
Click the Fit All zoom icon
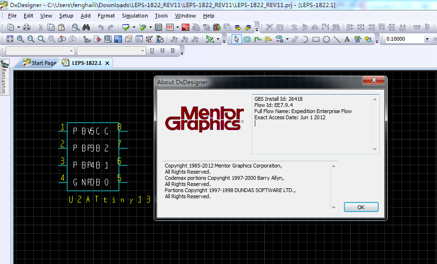(10, 39)
